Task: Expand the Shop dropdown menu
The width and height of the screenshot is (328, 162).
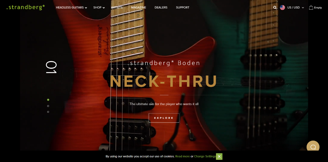Action: (x=99, y=8)
